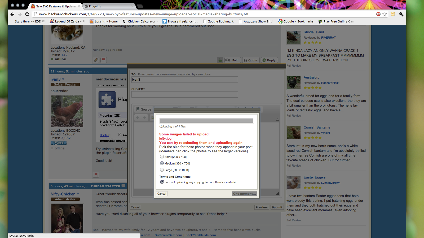Image resolution: width=424 pixels, height=238 pixels.
Task: Click the upload progress bar
Action: click(x=206, y=121)
